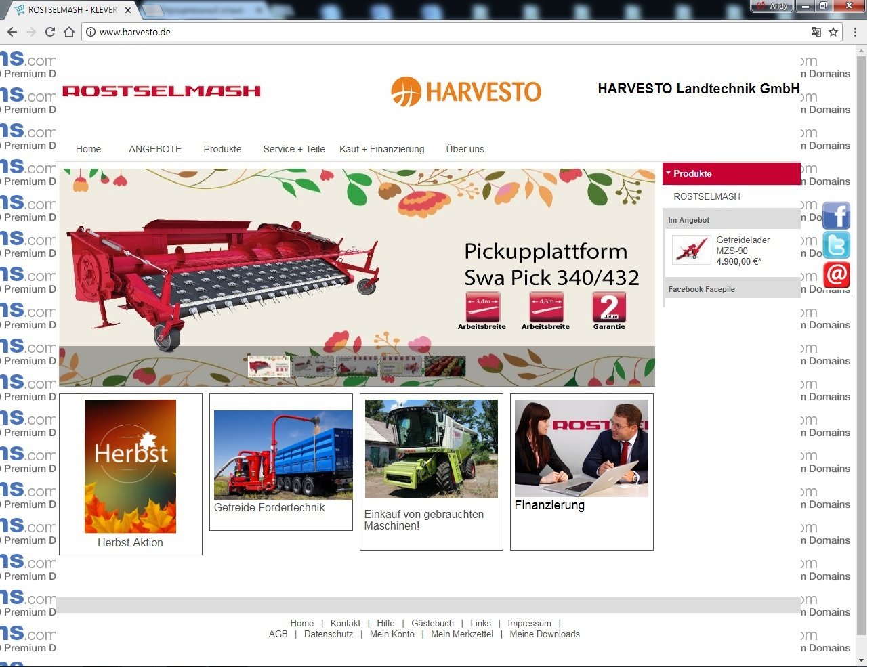
Task: Open the Produkte menu item
Action: click(222, 149)
